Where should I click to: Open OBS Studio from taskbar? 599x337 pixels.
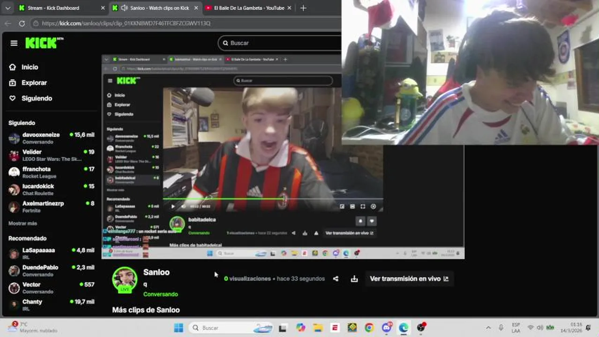tap(421, 328)
